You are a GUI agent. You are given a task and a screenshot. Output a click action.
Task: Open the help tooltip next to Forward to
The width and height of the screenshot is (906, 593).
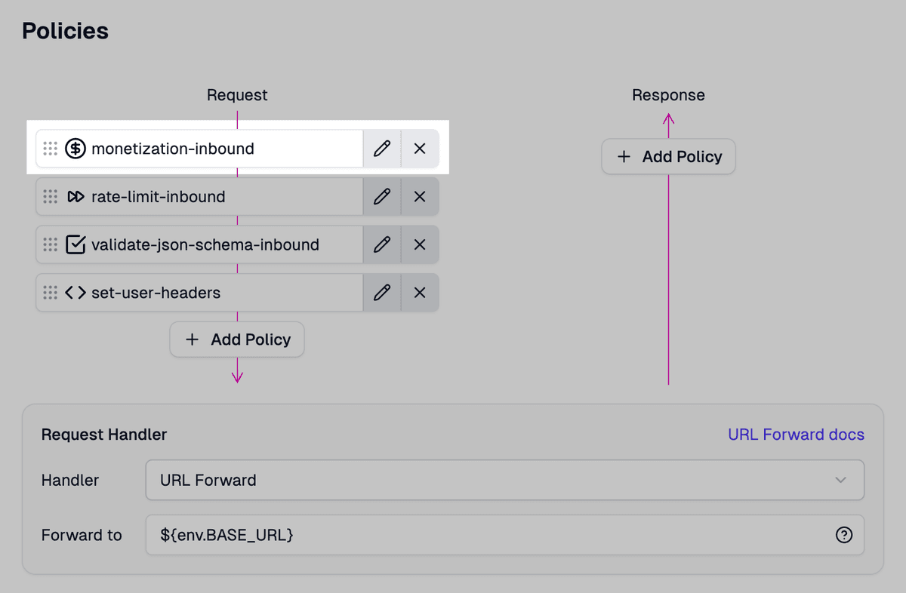tap(846, 535)
